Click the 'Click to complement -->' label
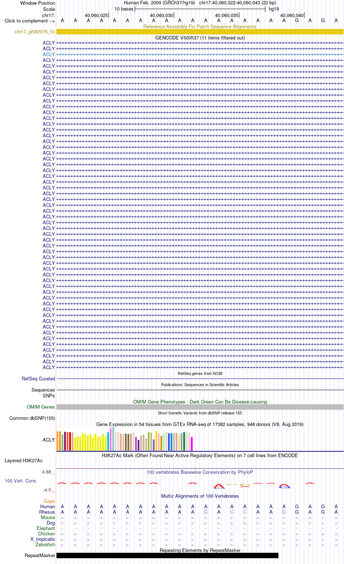This screenshot has height=564, width=344. click(30, 21)
